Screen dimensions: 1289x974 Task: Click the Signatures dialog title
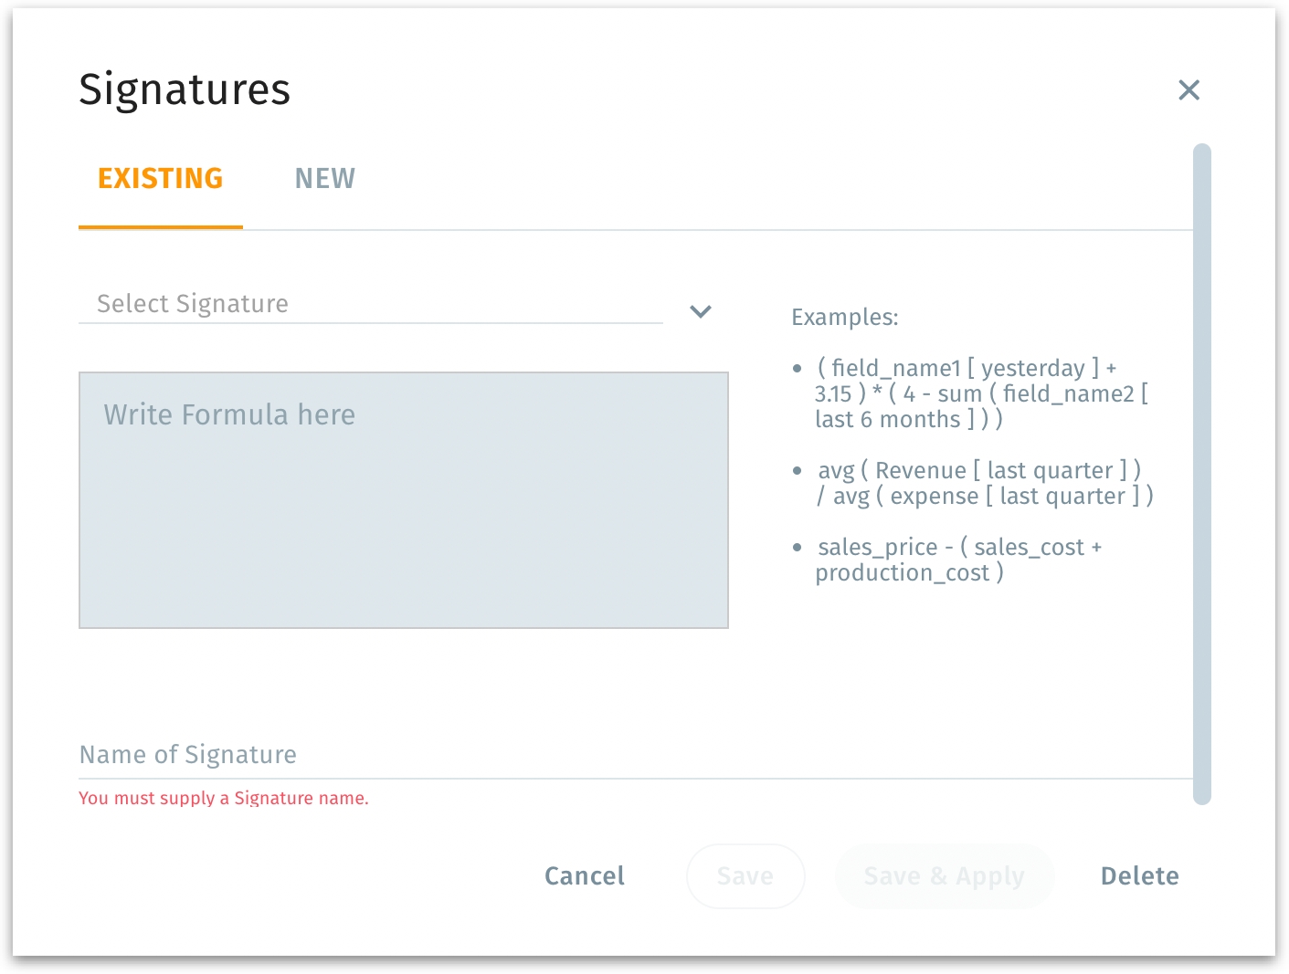click(x=185, y=89)
